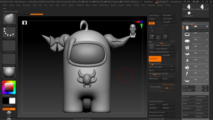
Task: Click the Persp icon between zoom buttons
Action: click(x=158, y=37)
